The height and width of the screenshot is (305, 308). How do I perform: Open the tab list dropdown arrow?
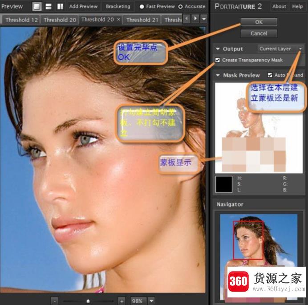(204, 19)
